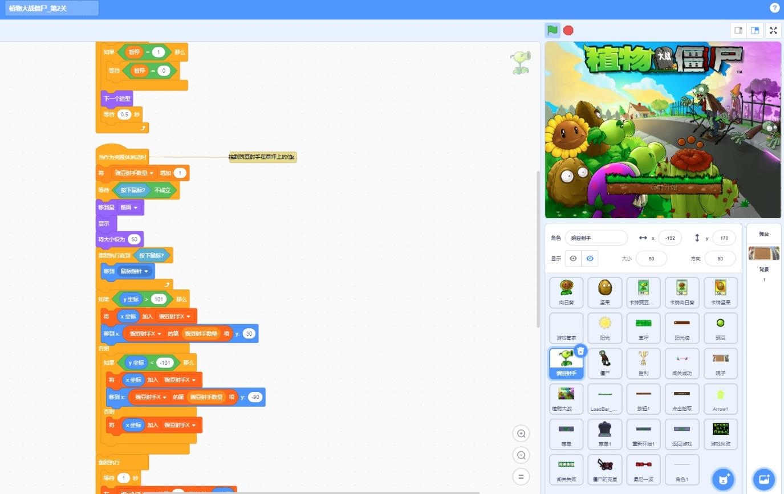Image resolution: width=784 pixels, height=494 pixels.
Task: Click the 下一个造型 block
Action: coord(116,99)
